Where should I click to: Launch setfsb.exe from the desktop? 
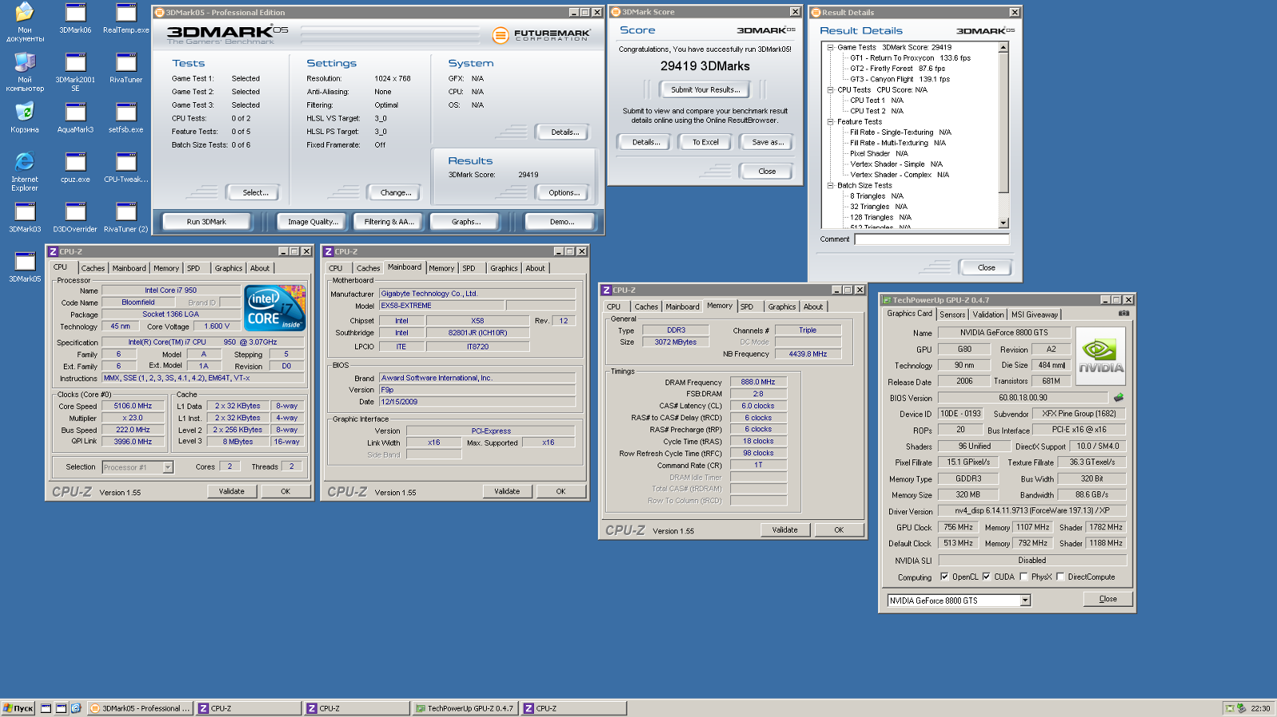coord(126,118)
